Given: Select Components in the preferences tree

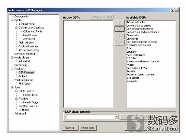Looking at the screenshot, I should pyautogui.click(x=22, y=16).
